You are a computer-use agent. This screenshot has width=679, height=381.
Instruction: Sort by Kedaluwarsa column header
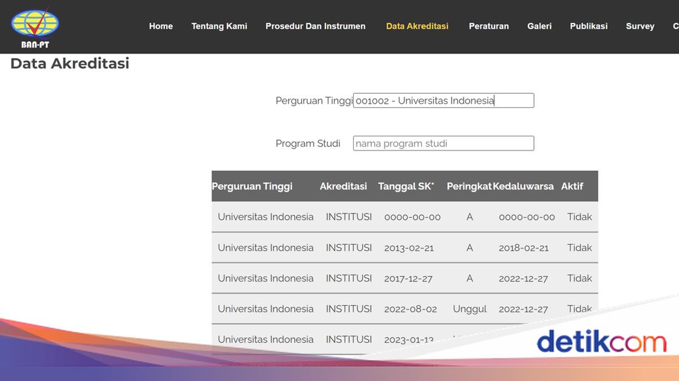coord(523,186)
